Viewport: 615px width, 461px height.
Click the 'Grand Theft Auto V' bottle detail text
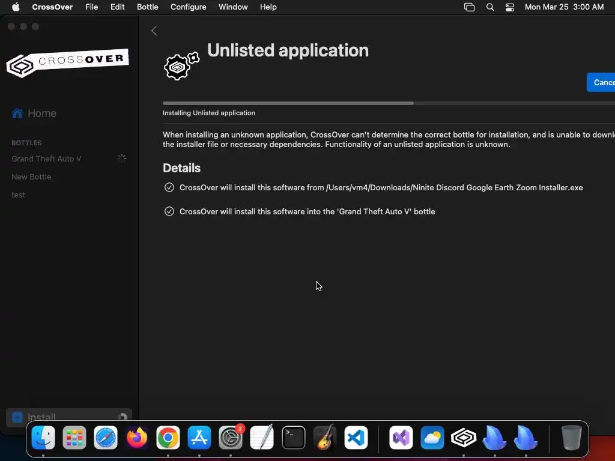[x=307, y=212]
